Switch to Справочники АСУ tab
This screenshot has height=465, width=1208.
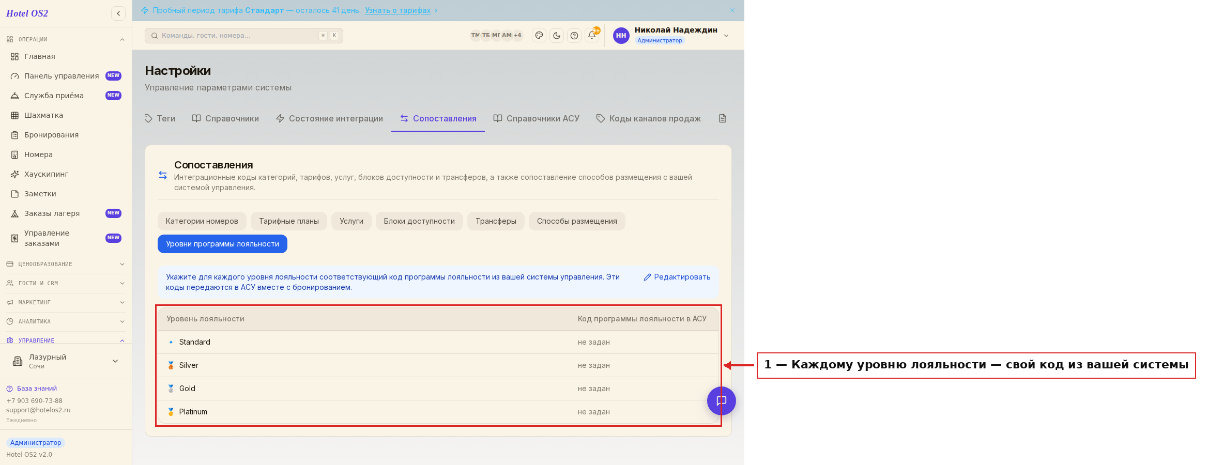click(536, 118)
